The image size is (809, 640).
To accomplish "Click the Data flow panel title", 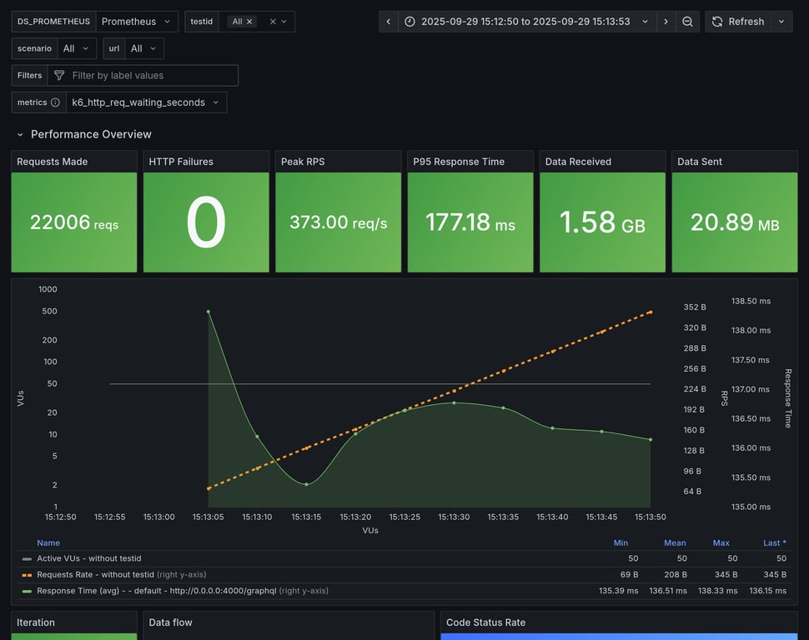I will click(x=170, y=622).
